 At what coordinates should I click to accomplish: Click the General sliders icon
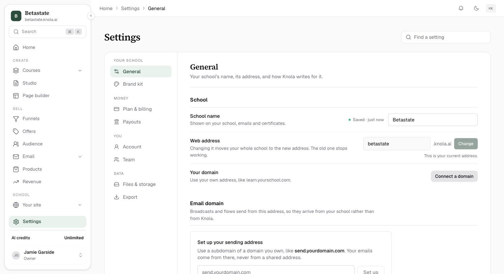(x=116, y=72)
